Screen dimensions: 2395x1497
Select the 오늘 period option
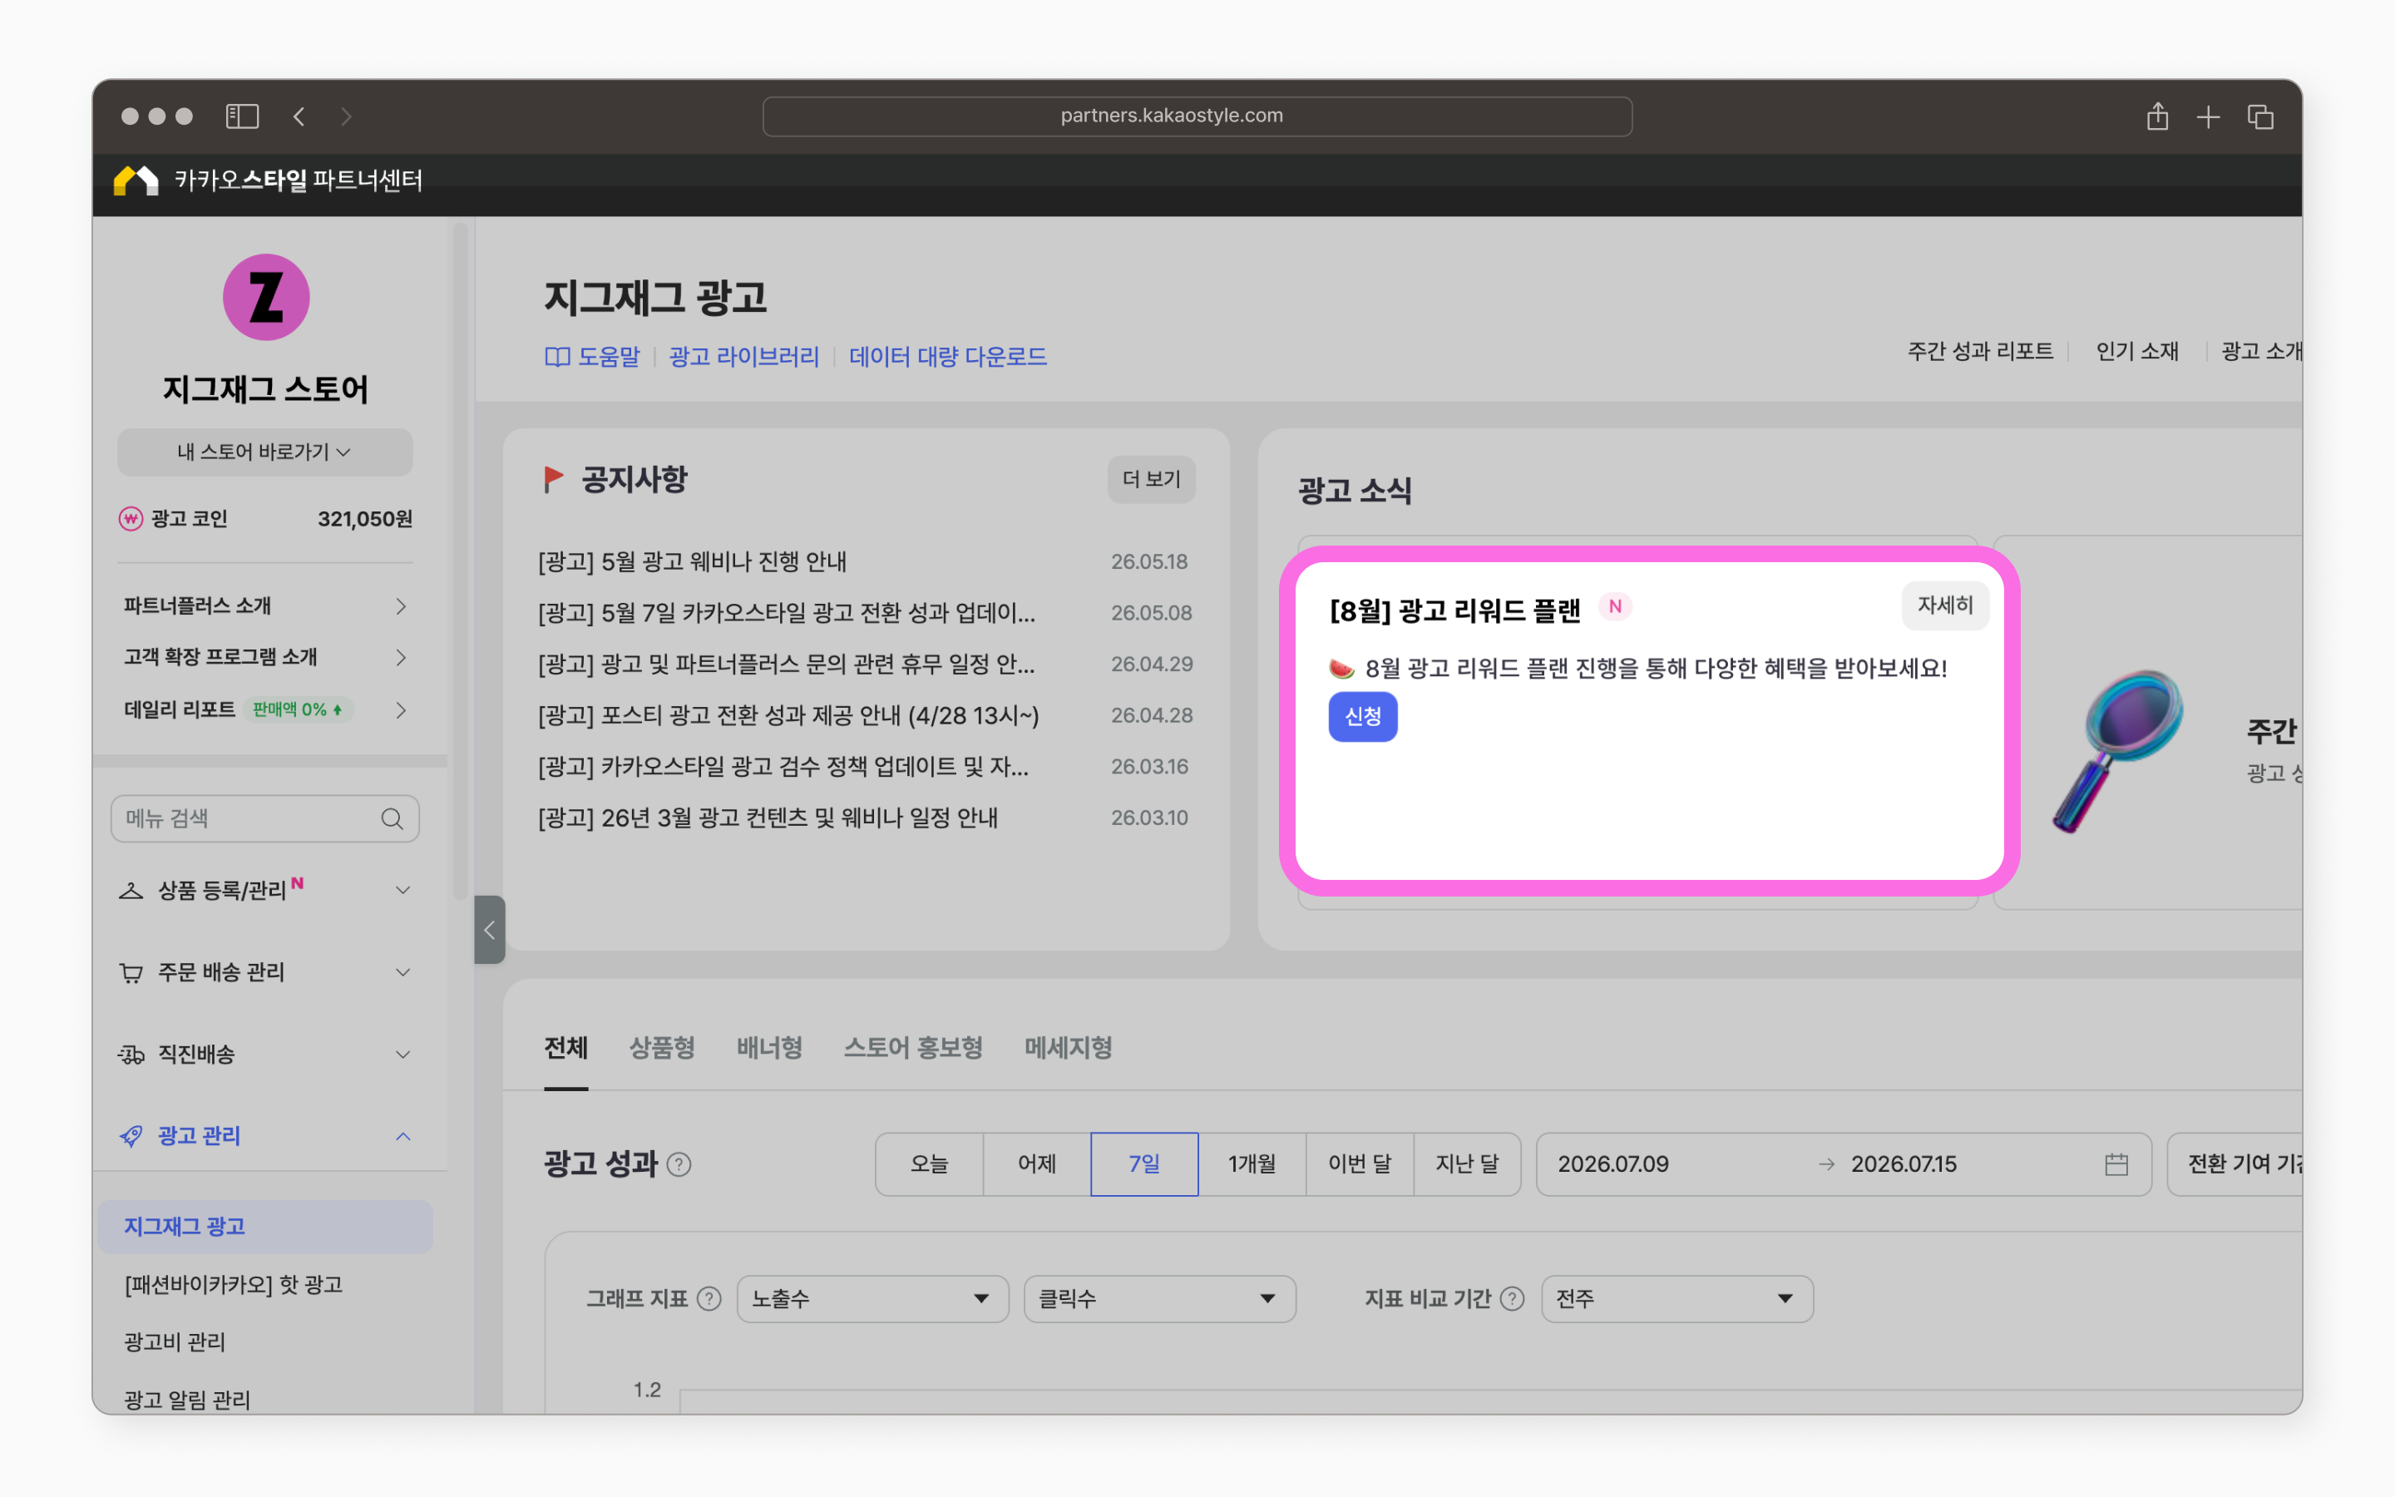pos(929,1164)
